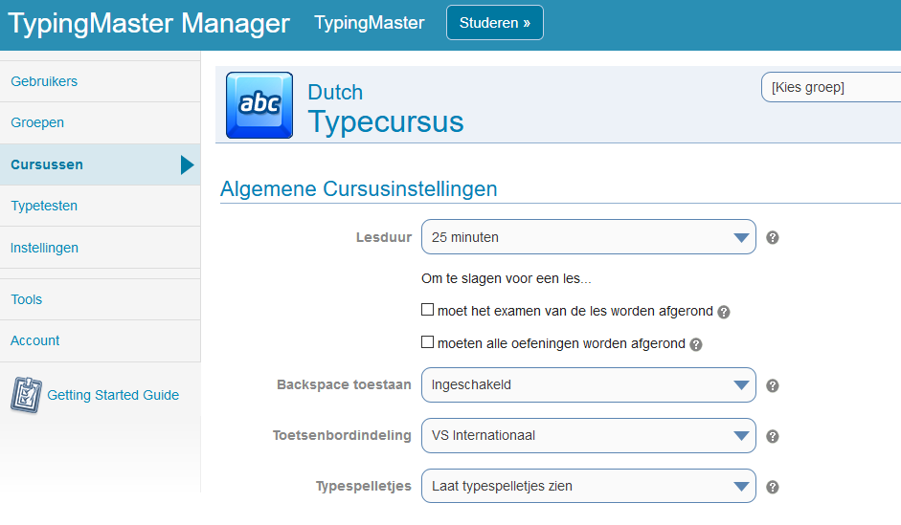The image size is (901, 525).
Task: Open the Lesduur dropdown showing 25 minuten
Action: 589,237
